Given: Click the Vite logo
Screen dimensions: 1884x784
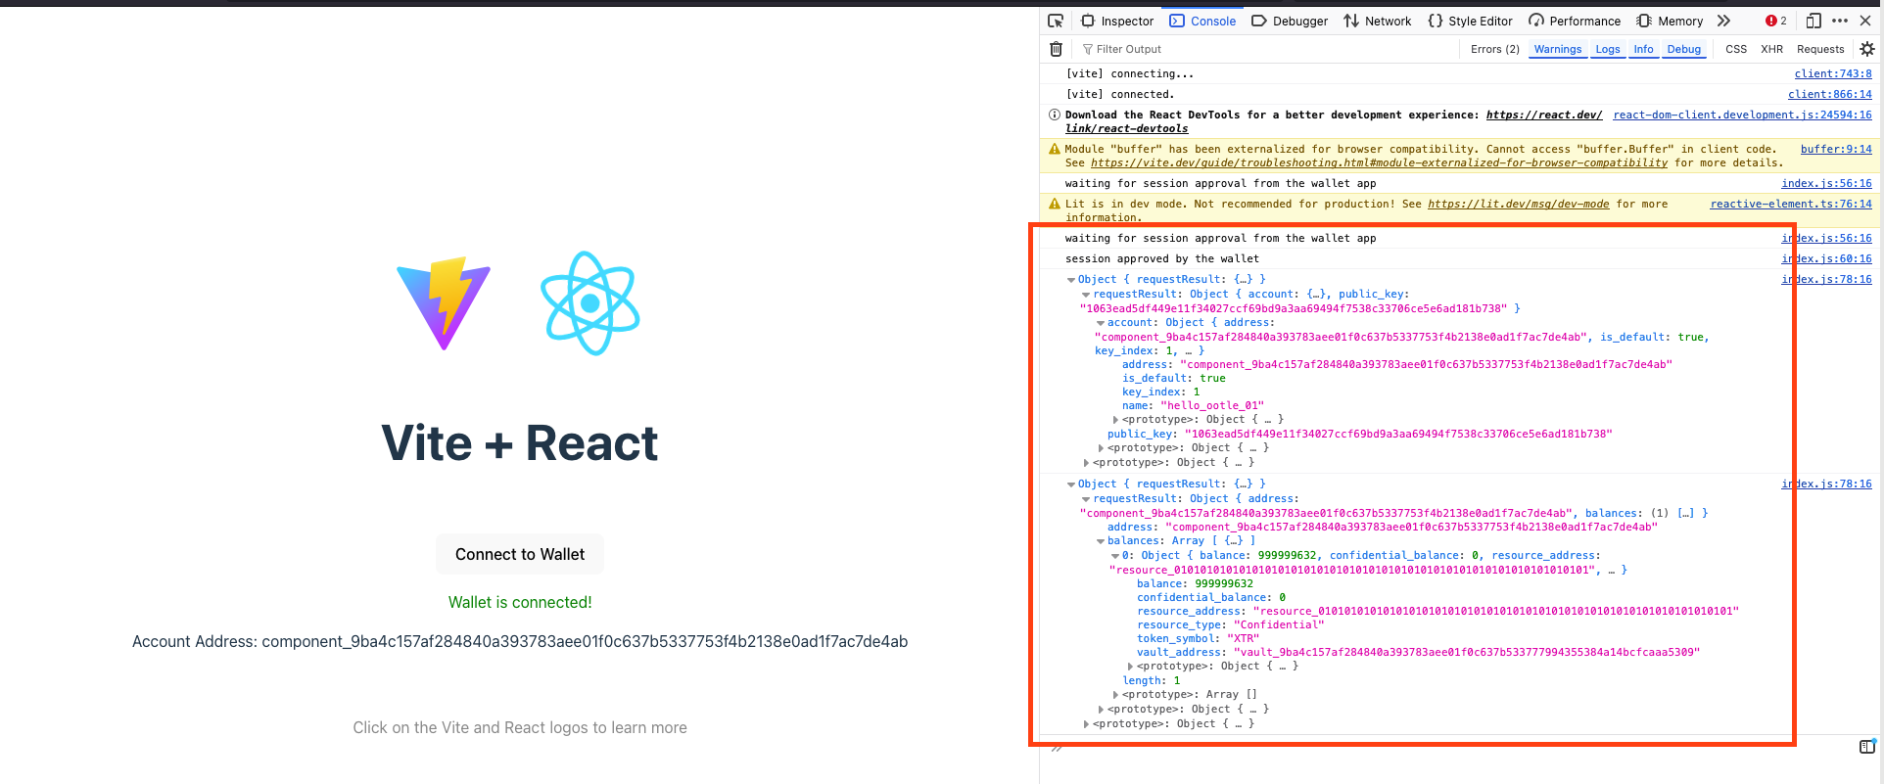Looking at the screenshot, I should (x=444, y=303).
